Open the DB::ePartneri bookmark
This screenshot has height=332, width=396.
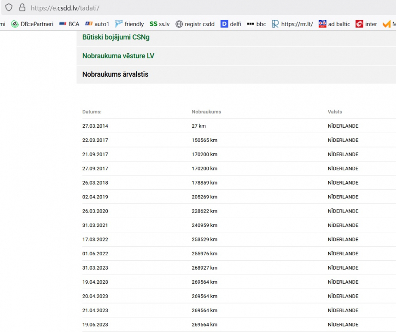(x=32, y=24)
